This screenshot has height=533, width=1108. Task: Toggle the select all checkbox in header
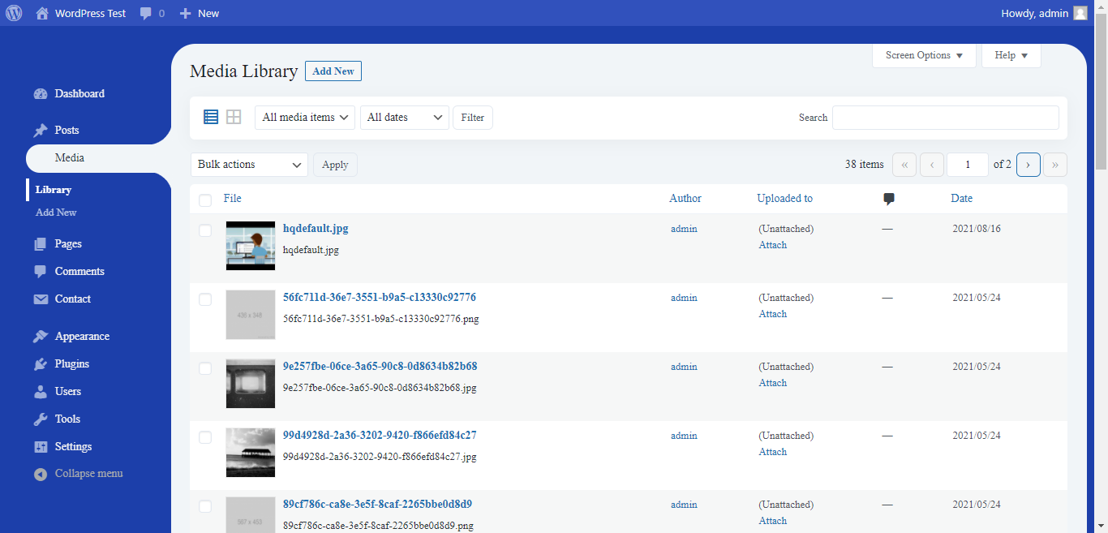(205, 200)
